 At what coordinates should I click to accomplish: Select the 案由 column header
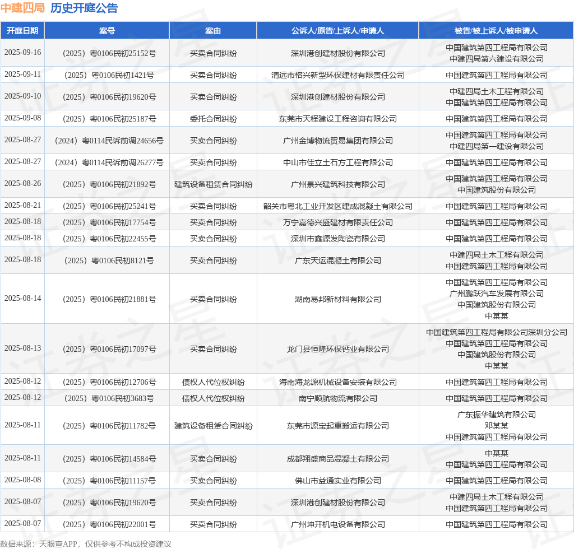point(213,31)
